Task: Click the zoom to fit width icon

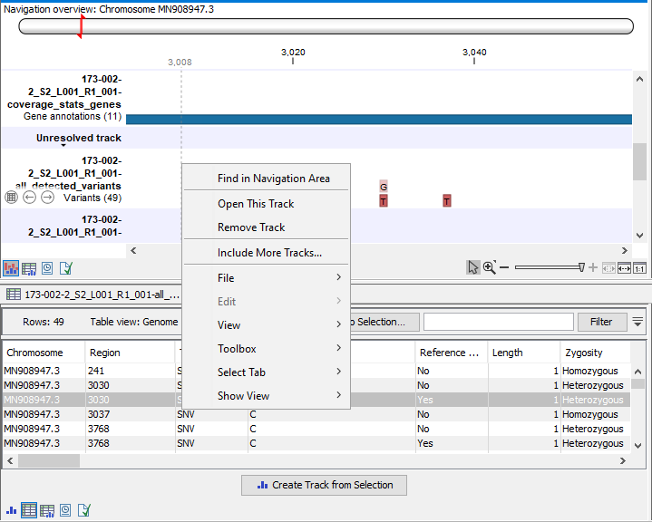Action: [623, 268]
